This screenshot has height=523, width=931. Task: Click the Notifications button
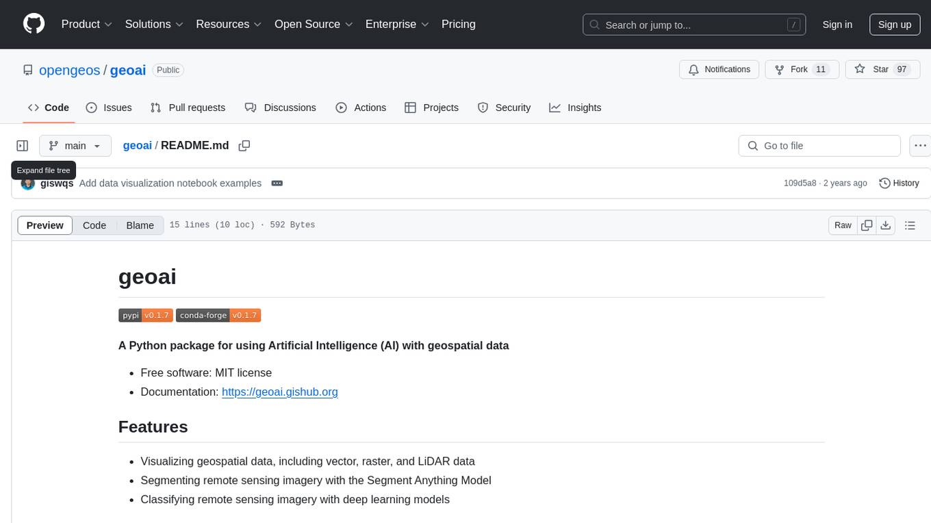(x=719, y=69)
